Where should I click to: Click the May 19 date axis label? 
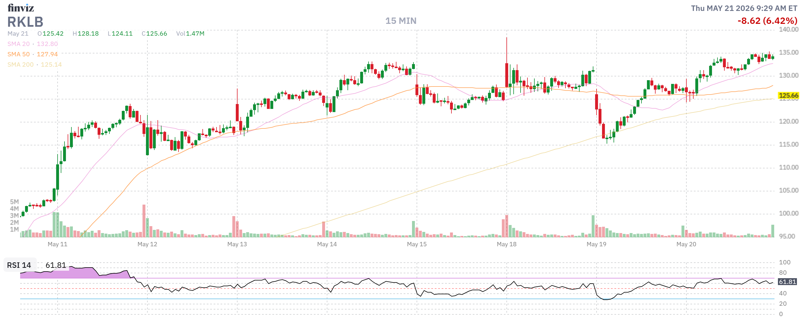coord(596,245)
